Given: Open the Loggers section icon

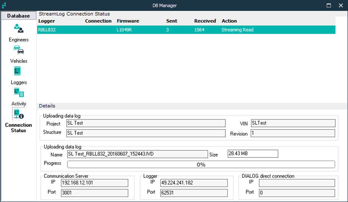Looking at the screenshot, I should click(18, 71).
